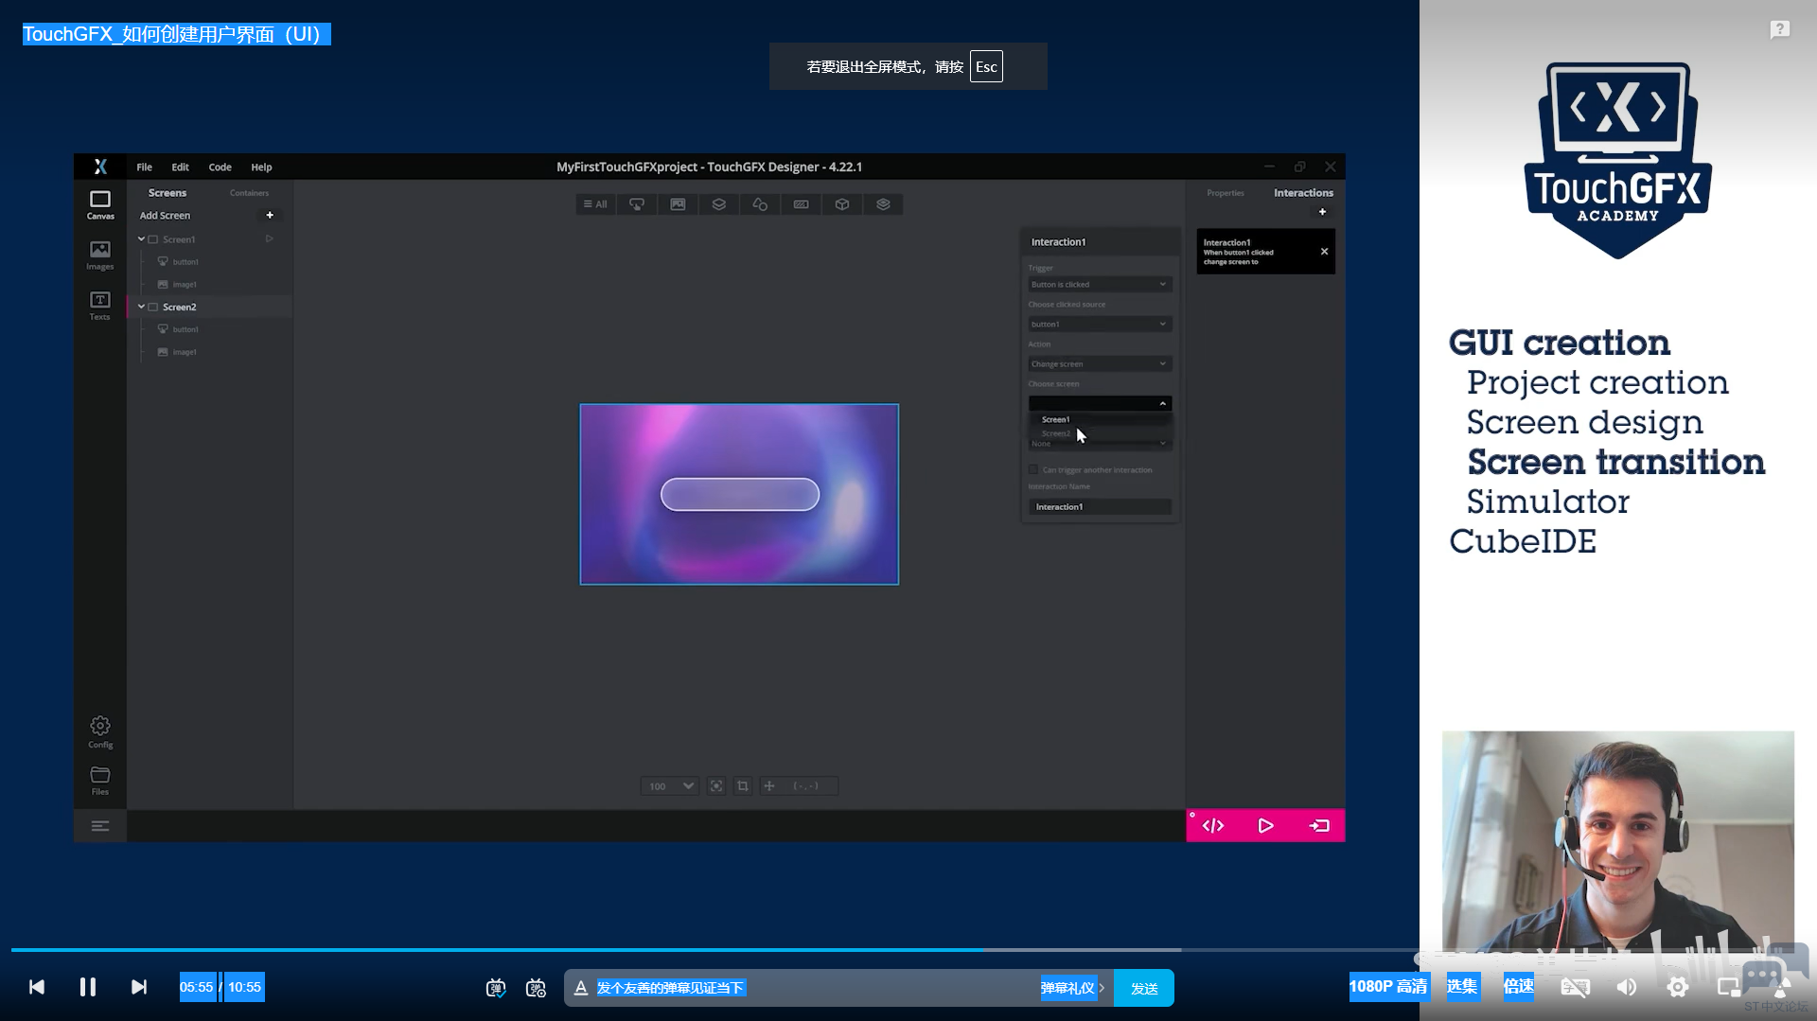Show the 3D cube widget category
Screen dimensions: 1817x1021
[x=842, y=204]
